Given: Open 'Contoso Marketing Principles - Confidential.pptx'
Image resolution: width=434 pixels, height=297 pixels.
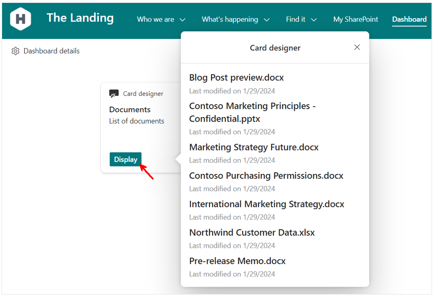Looking at the screenshot, I should 253,112.
